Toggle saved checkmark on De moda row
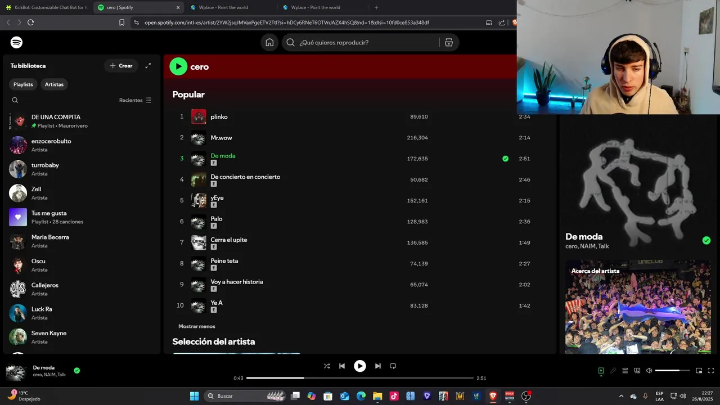This screenshot has width=720, height=405. 505,159
